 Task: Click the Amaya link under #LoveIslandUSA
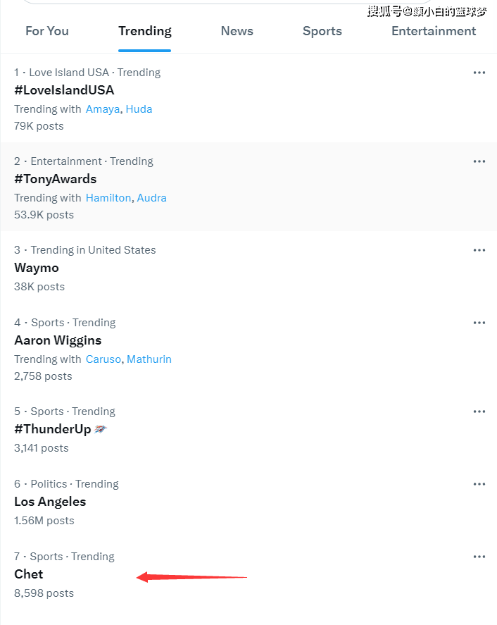pyautogui.click(x=103, y=109)
